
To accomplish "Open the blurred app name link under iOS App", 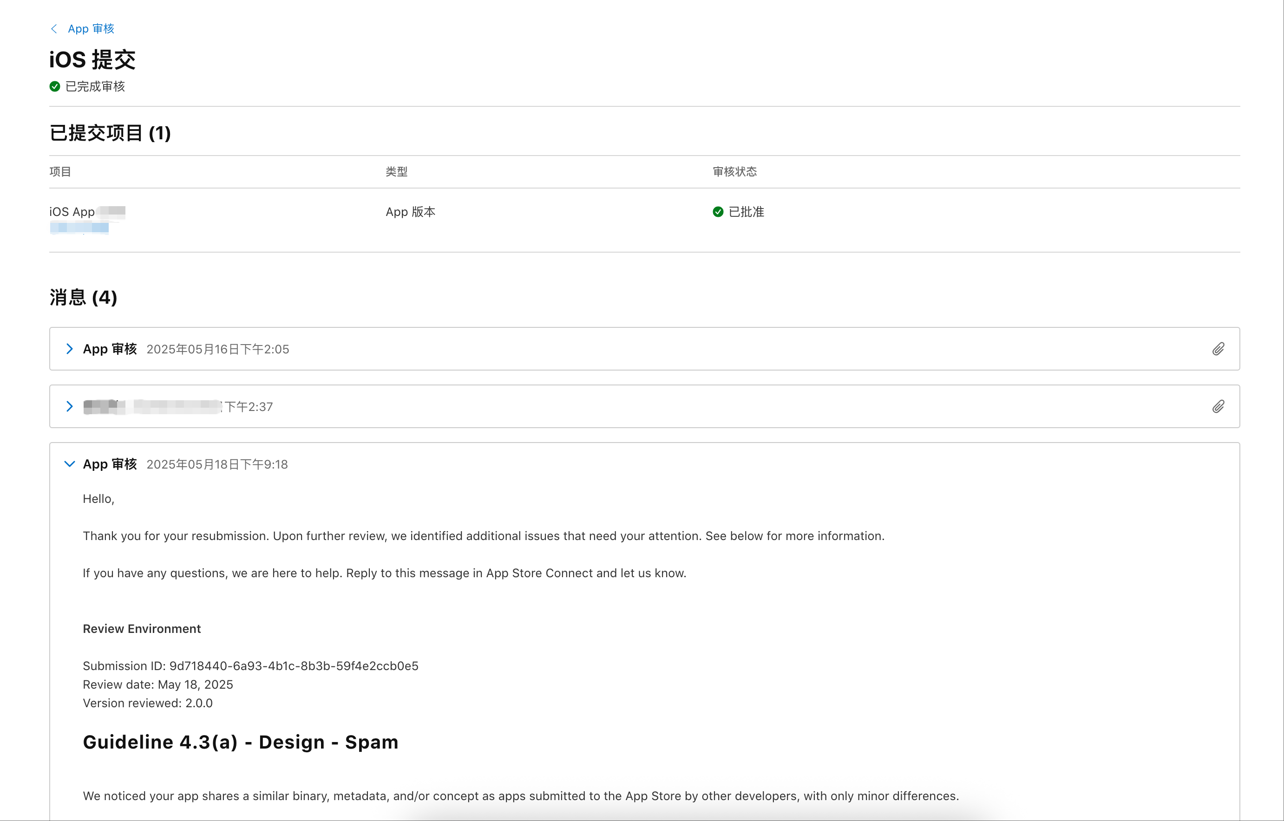I will point(79,228).
